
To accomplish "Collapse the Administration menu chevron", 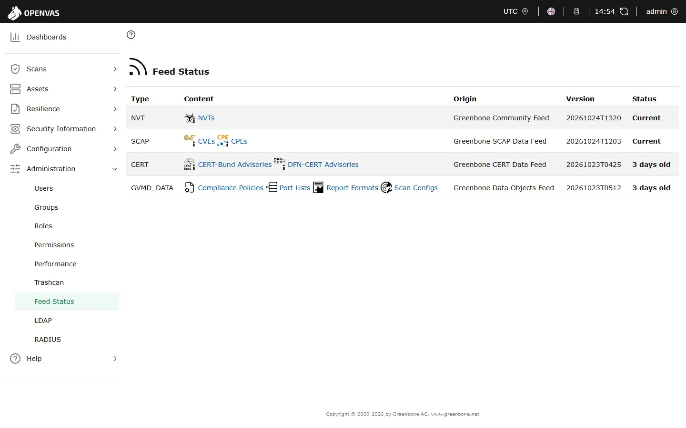I will click(115, 169).
